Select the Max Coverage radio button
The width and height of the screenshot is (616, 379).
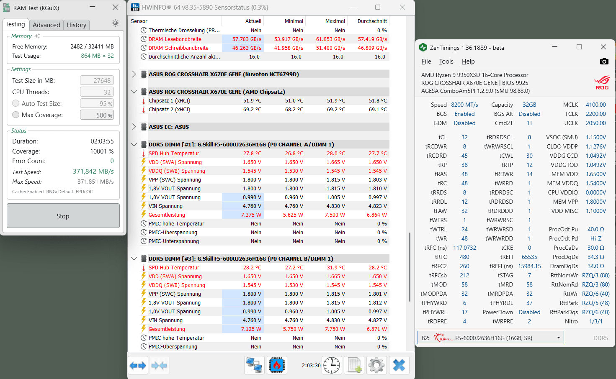pyautogui.click(x=16, y=115)
